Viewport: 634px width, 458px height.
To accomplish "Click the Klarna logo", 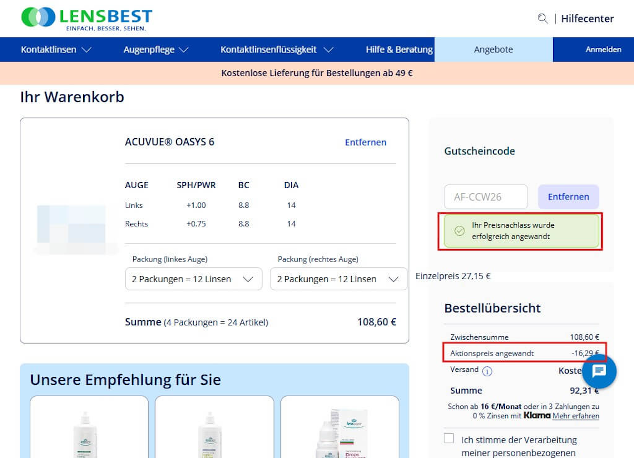I will pyautogui.click(x=537, y=415).
